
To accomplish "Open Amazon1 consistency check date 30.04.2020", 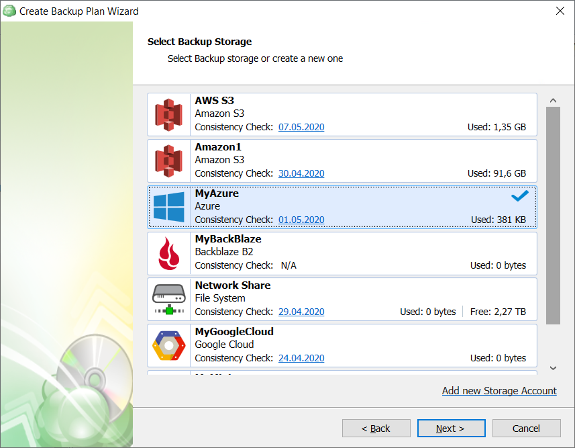I will pyautogui.click(x=301, y=173).
